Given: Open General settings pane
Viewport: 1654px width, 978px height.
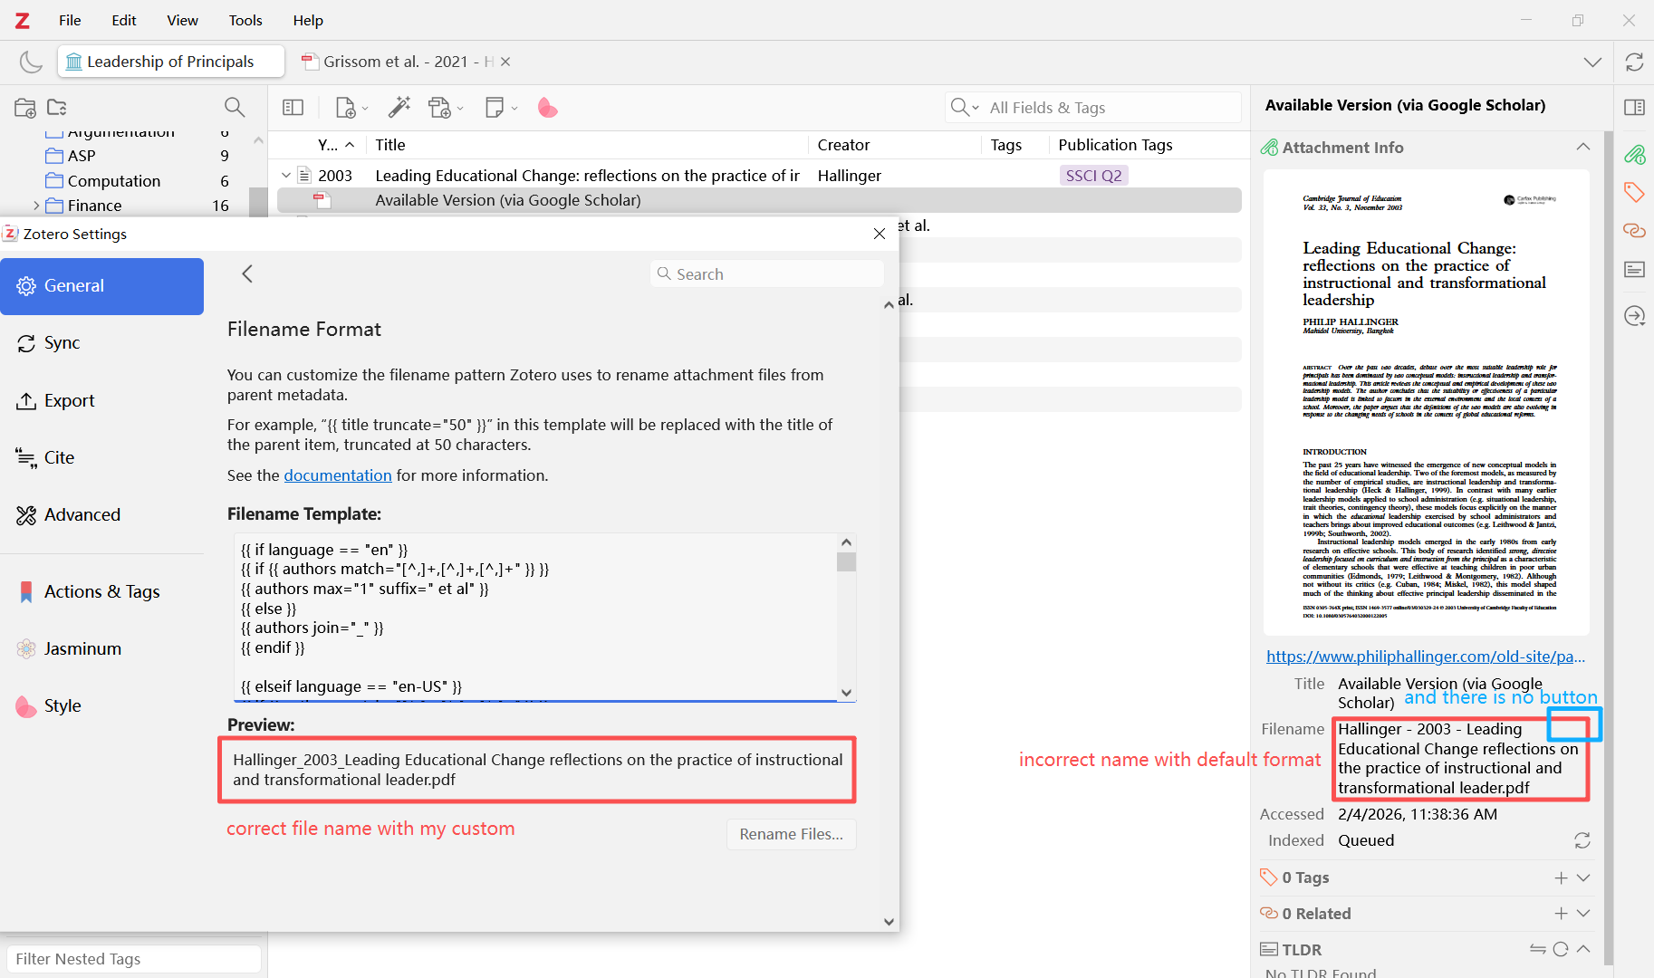Looking at the screenshot, I should click(x=102, y=286).
